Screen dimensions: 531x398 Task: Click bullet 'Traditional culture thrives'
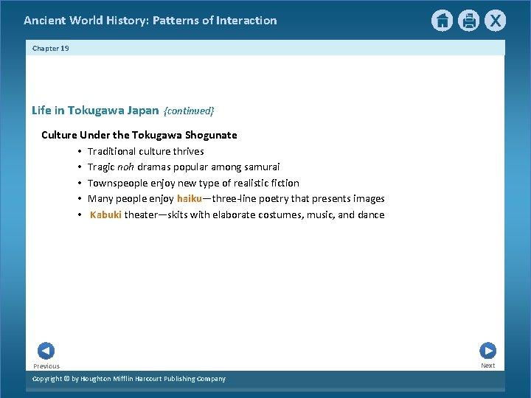(145, 151)
